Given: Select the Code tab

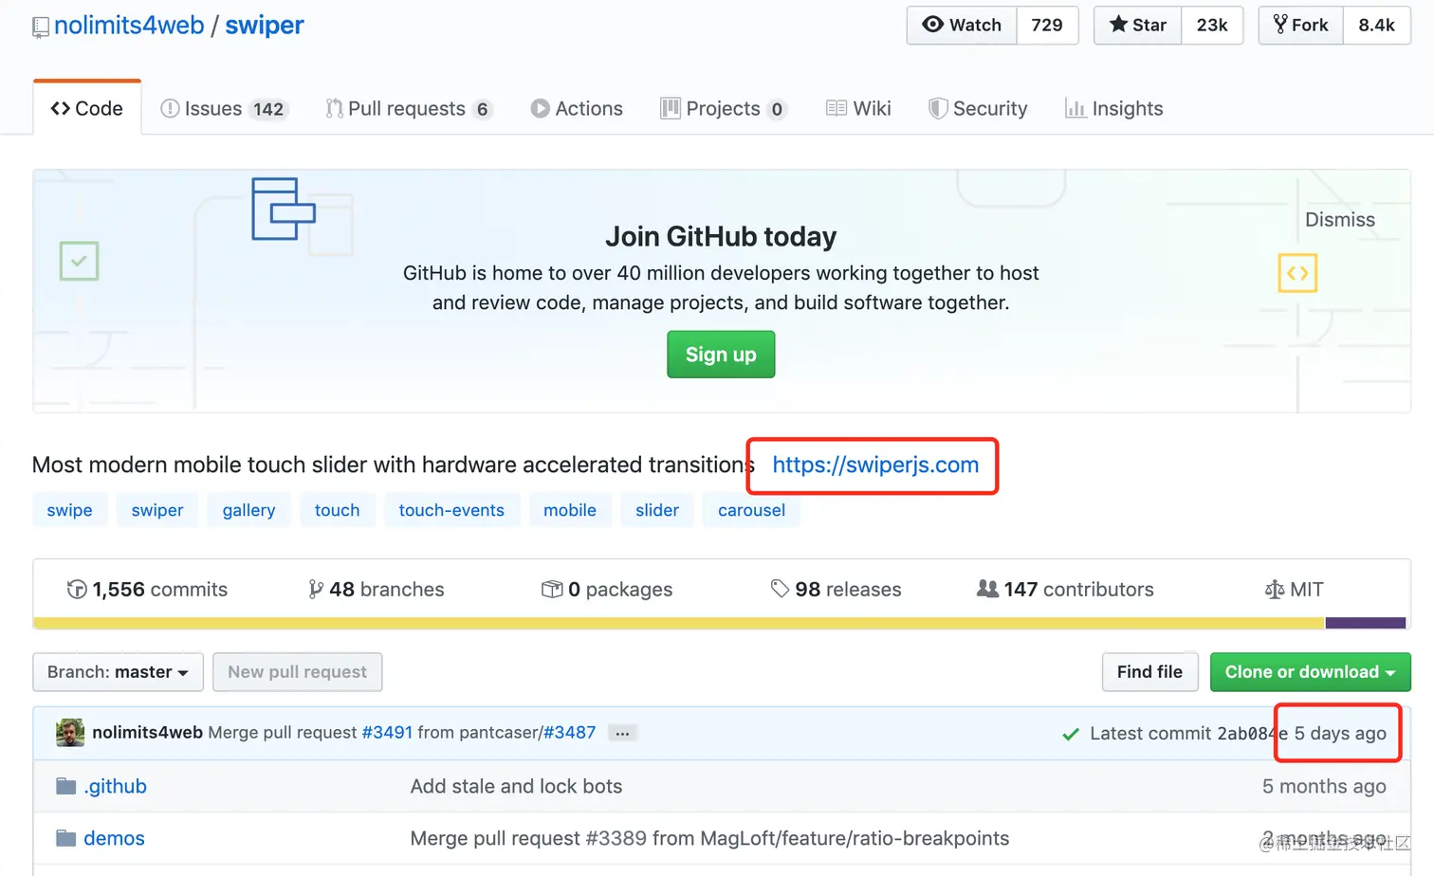Looking at the screenshot, I should 87,108.
